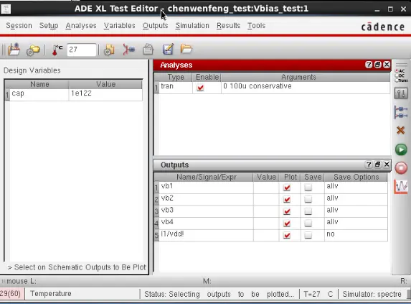The image size is (411, 304).
Task: Open the Simulation menu
Action: click(x=192, y=26)
